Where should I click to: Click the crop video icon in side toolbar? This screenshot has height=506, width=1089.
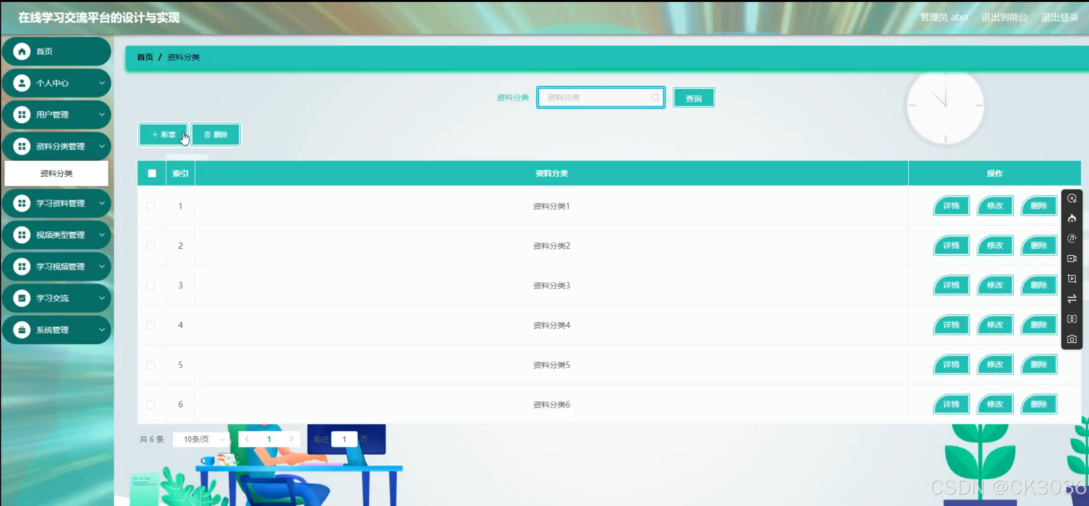(x=1072, y=278)
